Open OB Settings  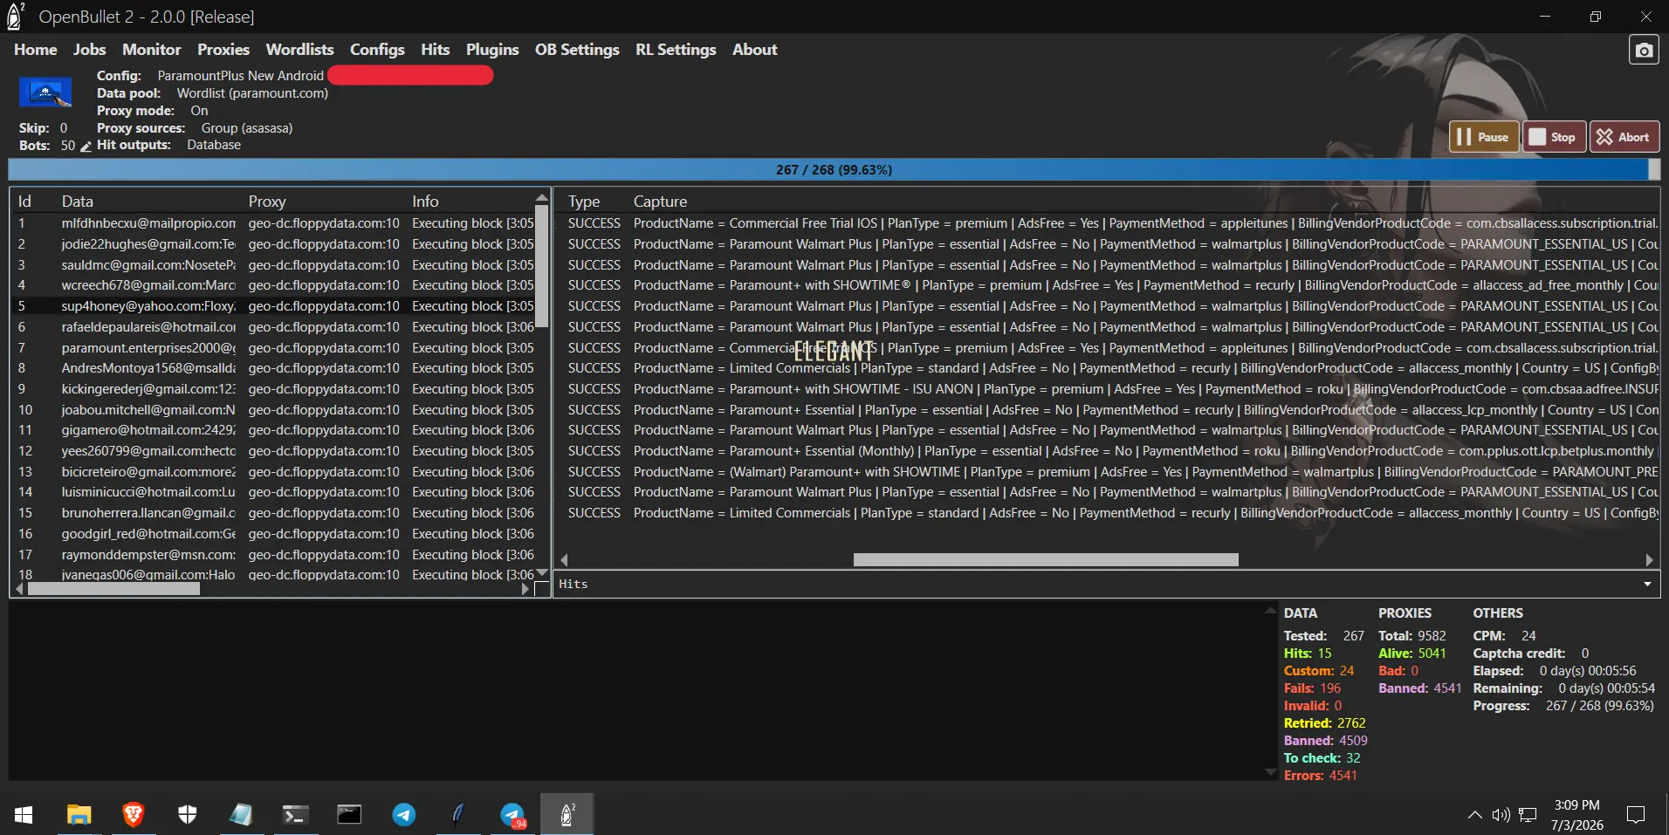[x=577, y=50]
